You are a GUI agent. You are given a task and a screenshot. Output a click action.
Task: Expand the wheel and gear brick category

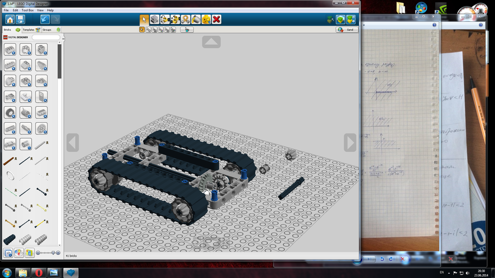point(10,113)
